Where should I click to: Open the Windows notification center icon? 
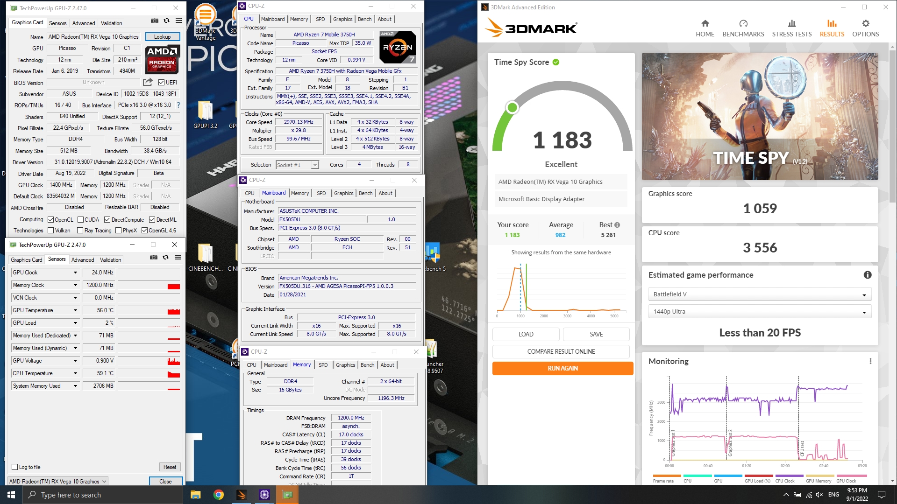882,495
